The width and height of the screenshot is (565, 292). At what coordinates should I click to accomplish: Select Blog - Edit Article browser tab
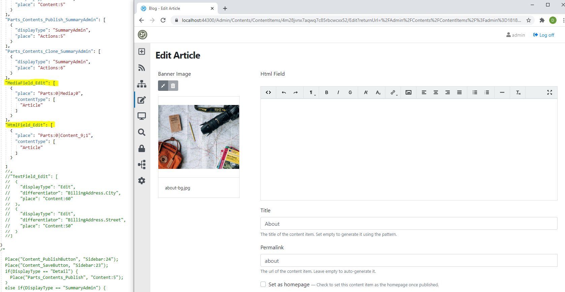pyautogui.click(x=177, y=8)
